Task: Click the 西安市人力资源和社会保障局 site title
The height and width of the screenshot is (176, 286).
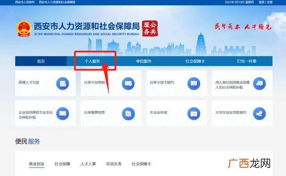Action: tap(87, 26)
